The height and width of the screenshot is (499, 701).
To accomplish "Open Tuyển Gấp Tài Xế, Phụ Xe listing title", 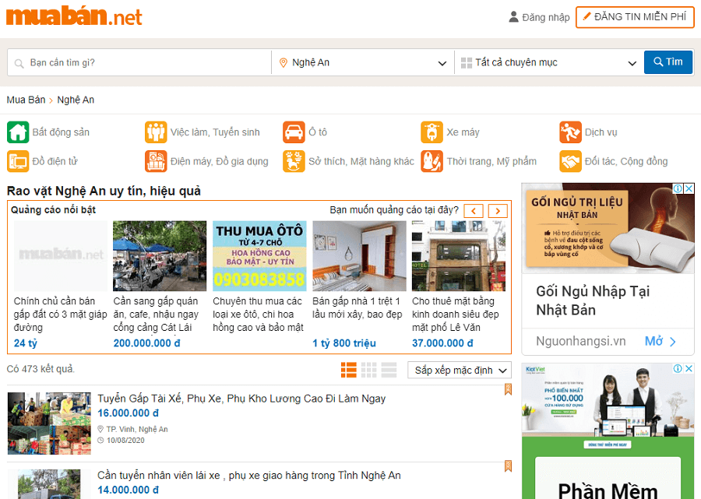I will [x=241, y=399].
